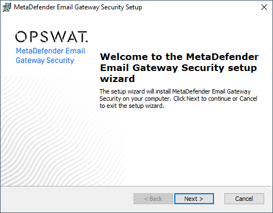The height and width of the screenshot is (213, 273).
Task: Select the "MetaDefender Email" blue product line
Action: pos(51,51)
